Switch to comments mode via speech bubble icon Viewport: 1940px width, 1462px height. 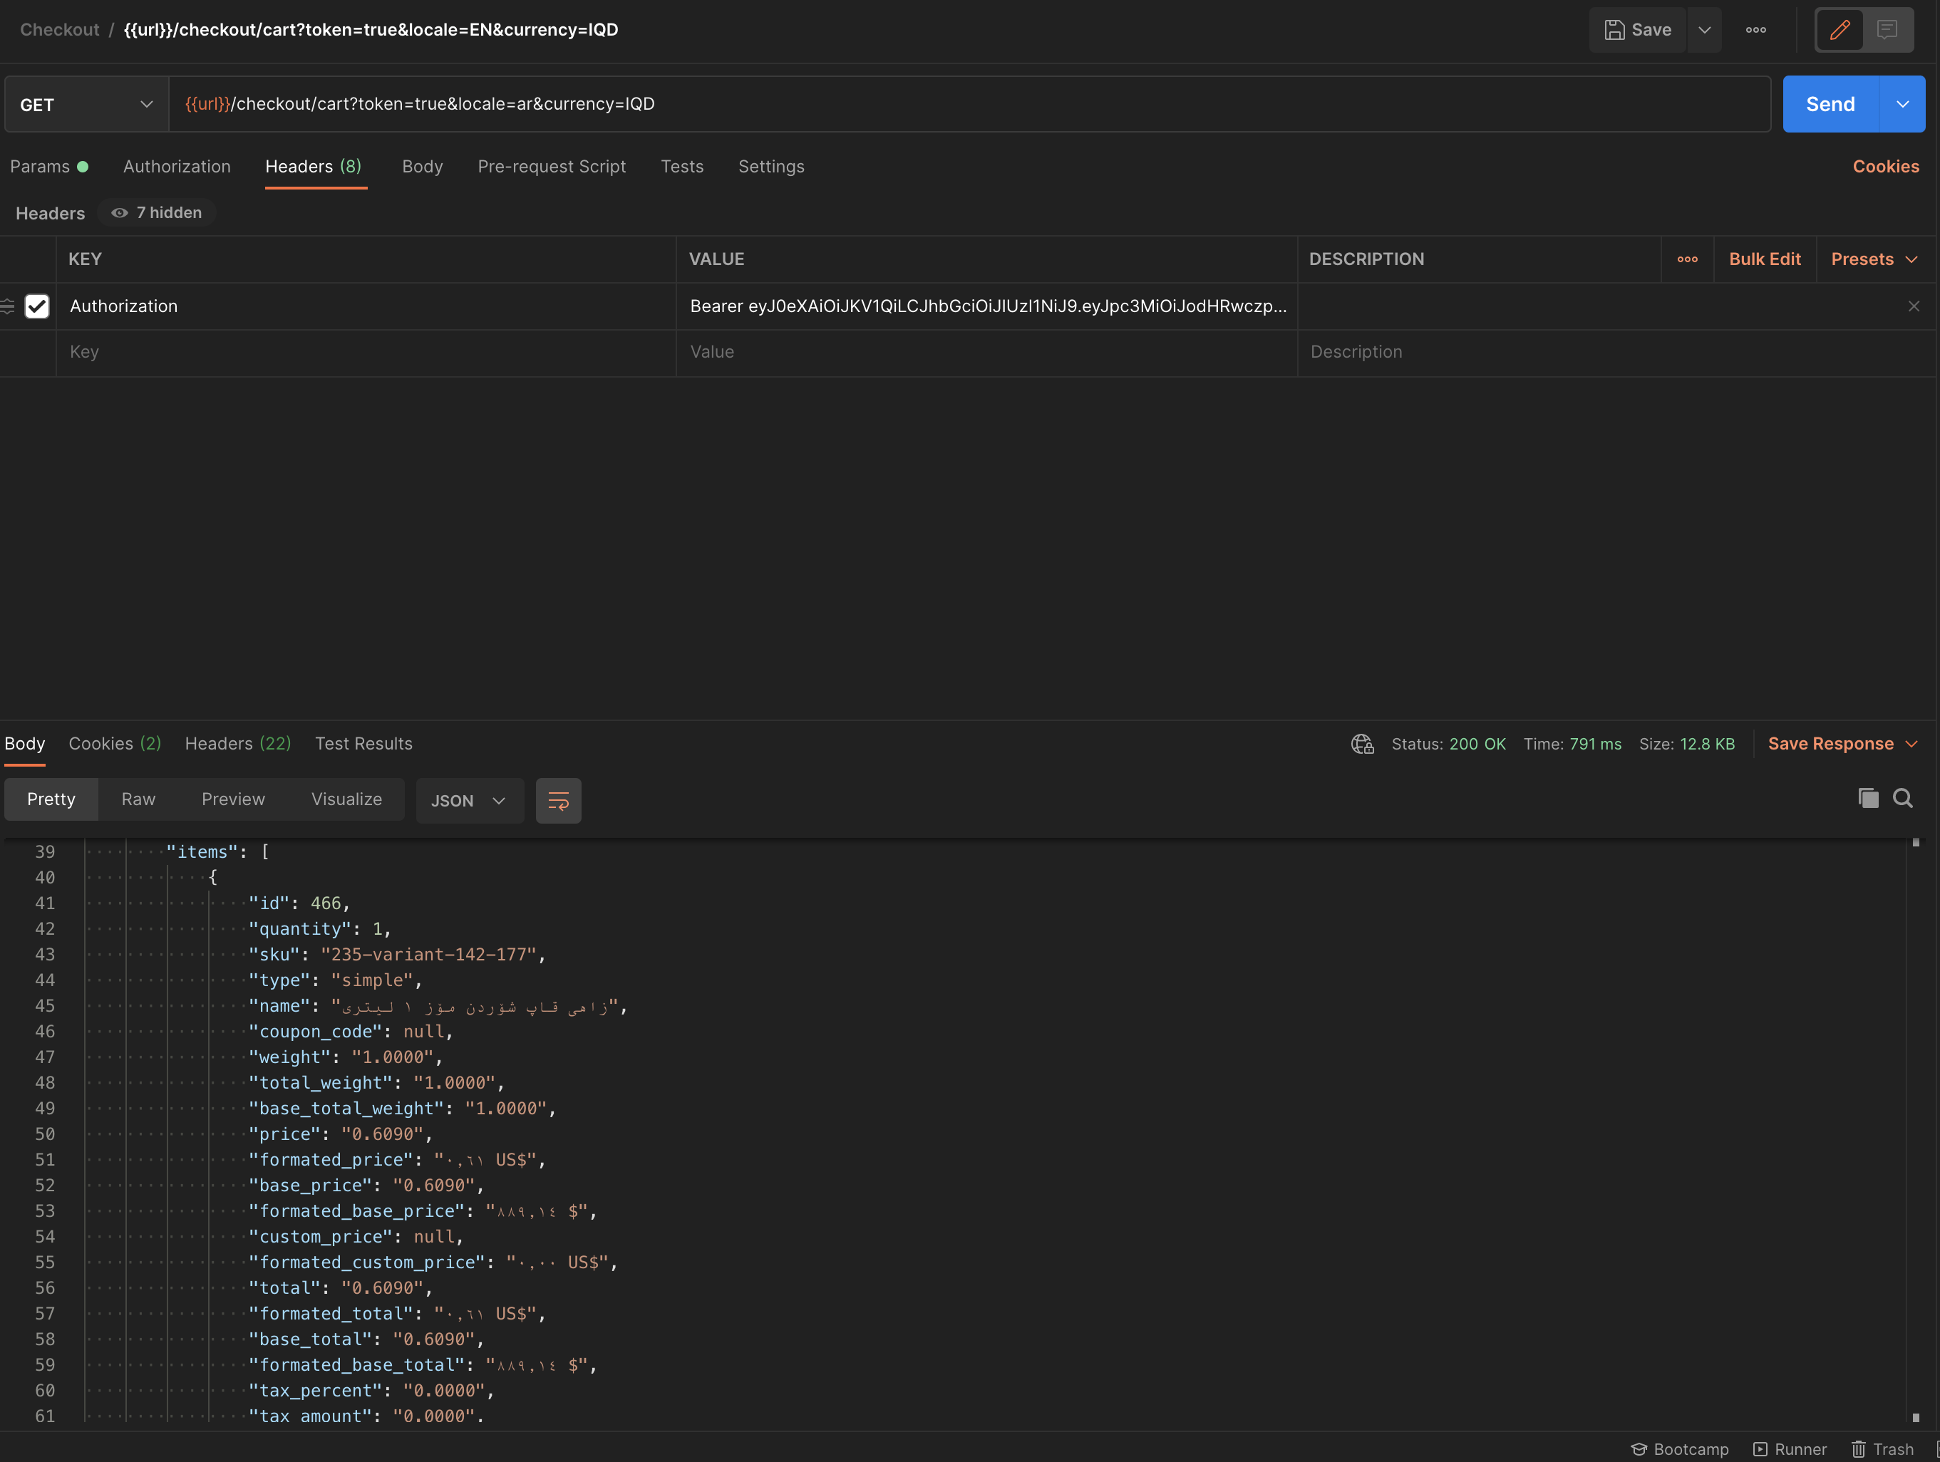tap(1887, 29)
